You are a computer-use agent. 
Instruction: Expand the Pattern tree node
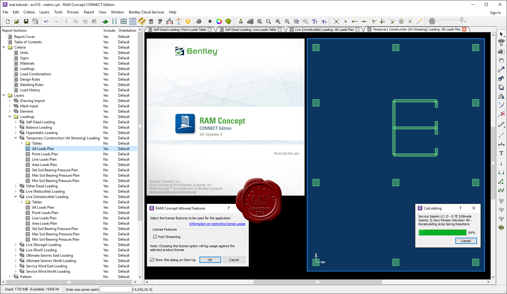pos(10,277)
